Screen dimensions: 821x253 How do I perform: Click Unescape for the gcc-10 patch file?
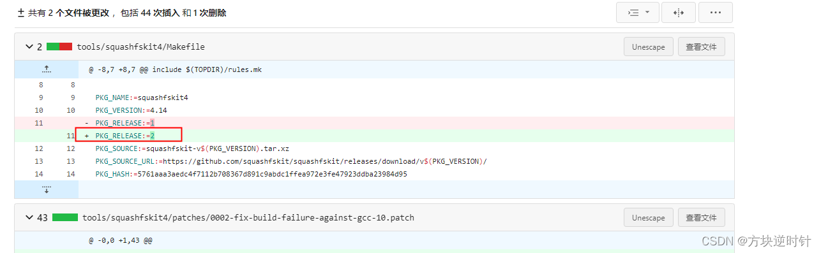point(648,217)
